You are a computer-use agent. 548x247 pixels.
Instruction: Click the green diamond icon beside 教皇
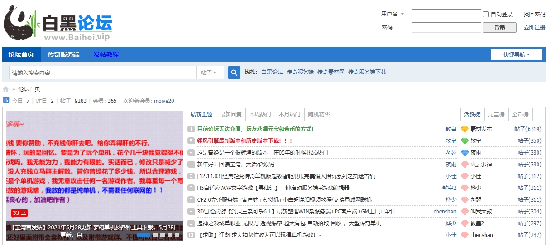pos(465,141)
